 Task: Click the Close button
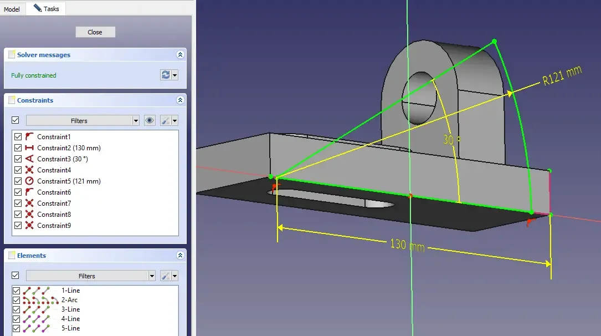pos(95,32)
